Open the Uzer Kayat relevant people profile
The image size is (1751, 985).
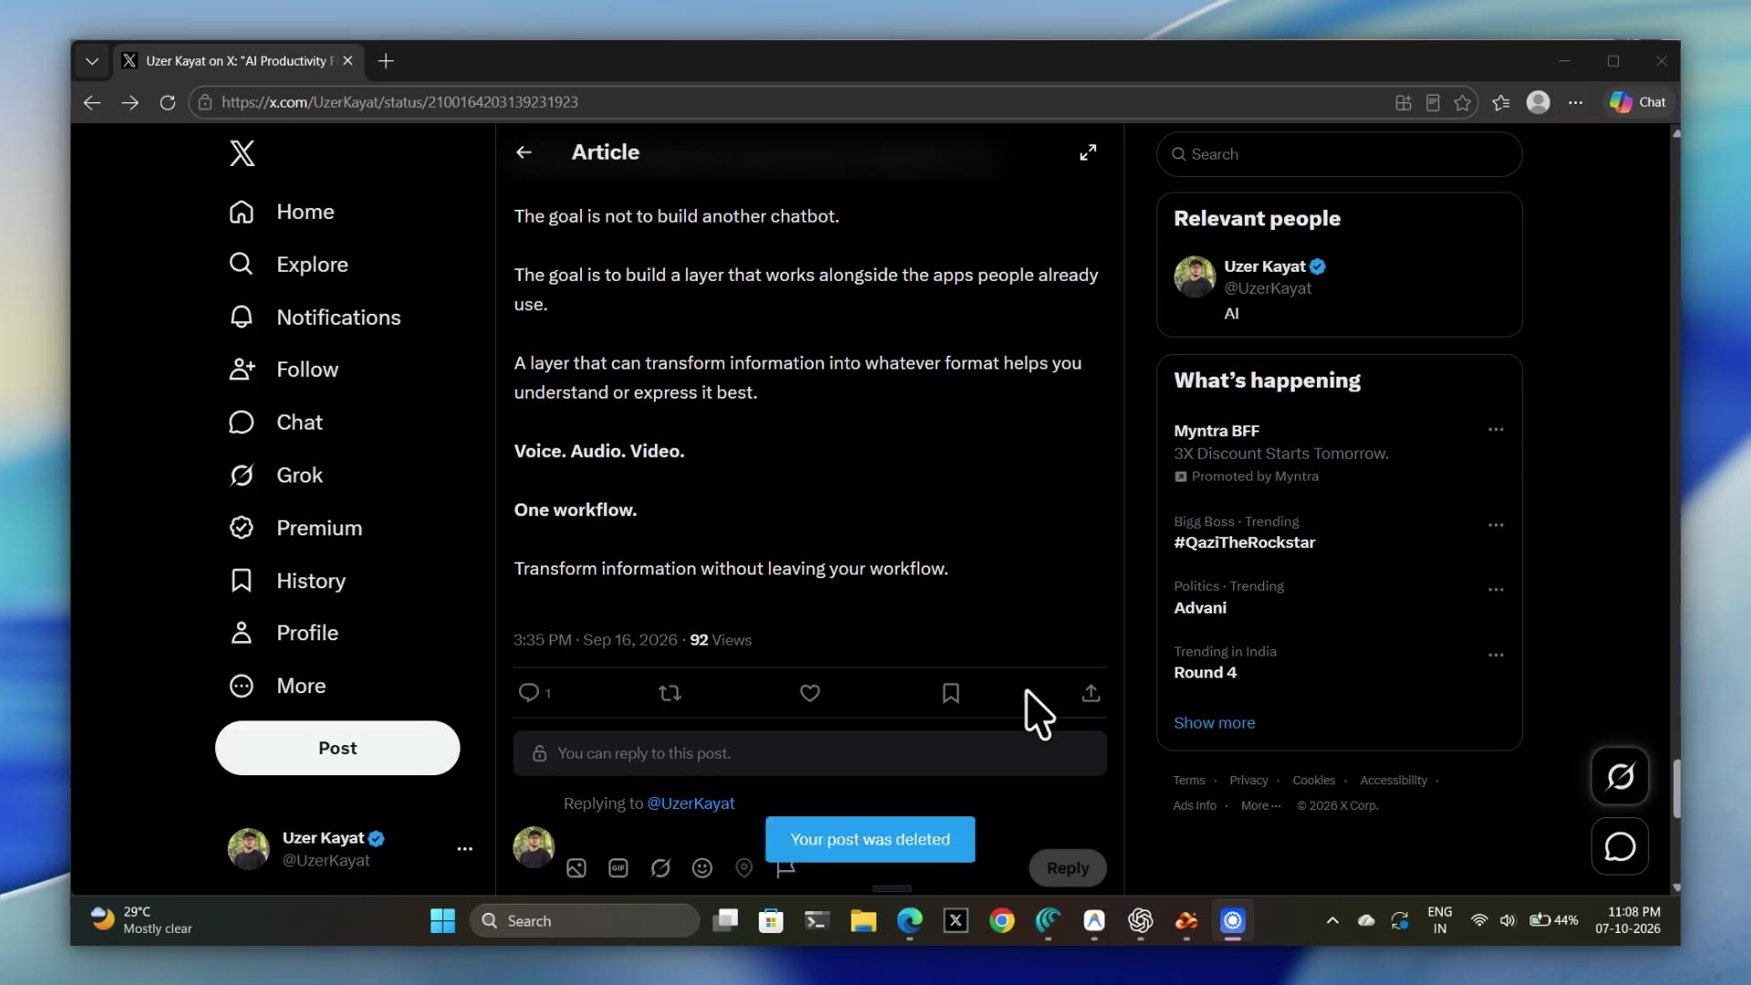(x=1339, y=288)
